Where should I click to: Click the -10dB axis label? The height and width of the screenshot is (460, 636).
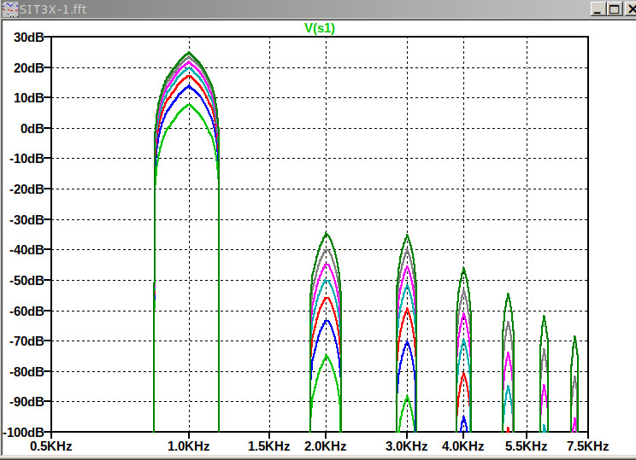point(26,159)
